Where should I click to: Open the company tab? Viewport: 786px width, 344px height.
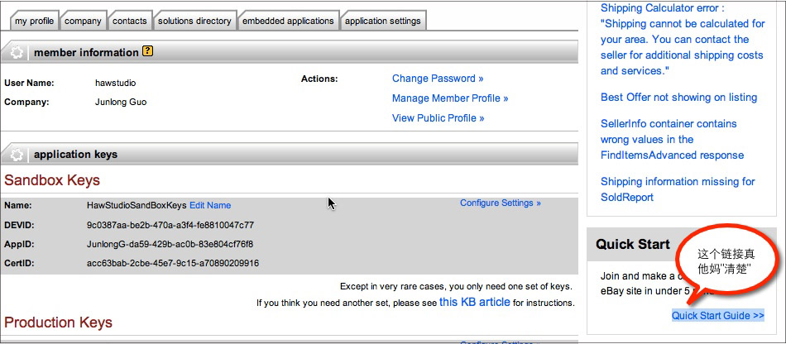pos(83,21)
